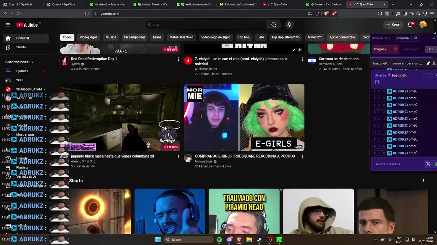Screen dimensions: 437x245
Task: Click the Windows Start button
Action: coord(158,240)
